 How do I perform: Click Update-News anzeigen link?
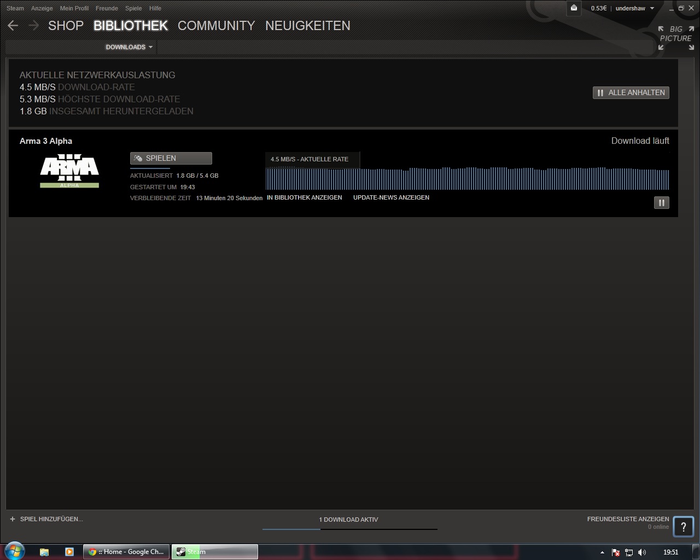coord(391,197)
